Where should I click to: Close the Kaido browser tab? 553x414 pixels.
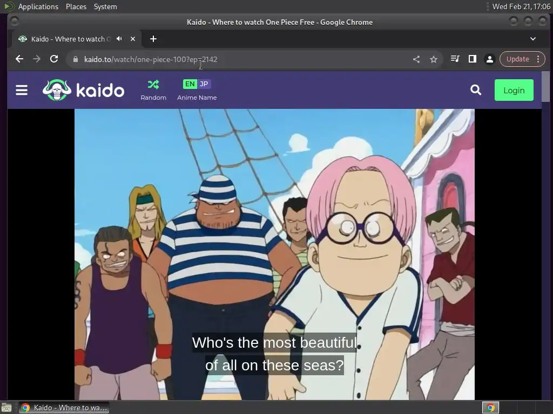pyautogui.click(x=133, y=39)
